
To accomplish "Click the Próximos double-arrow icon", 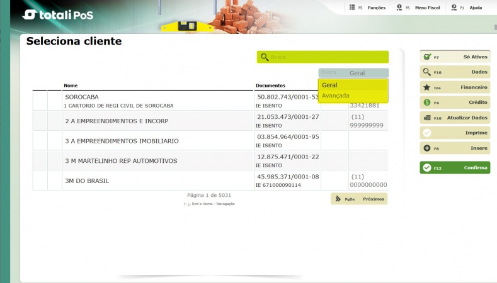I will pyautogui.click(x=338, y=199).
